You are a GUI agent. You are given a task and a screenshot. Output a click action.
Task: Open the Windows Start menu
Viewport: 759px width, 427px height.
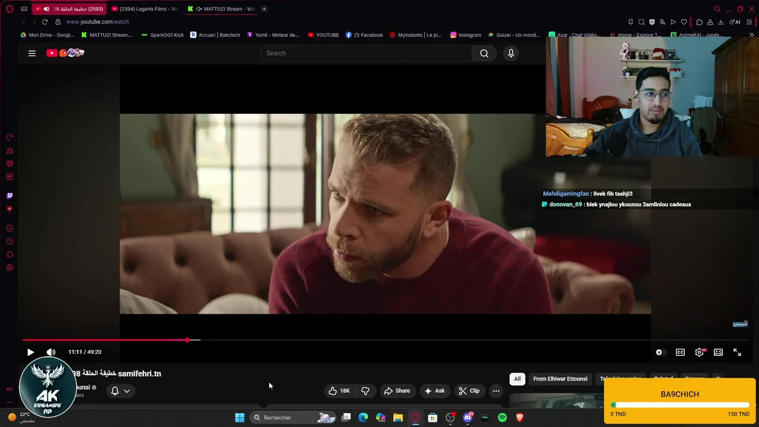point(240,418)
